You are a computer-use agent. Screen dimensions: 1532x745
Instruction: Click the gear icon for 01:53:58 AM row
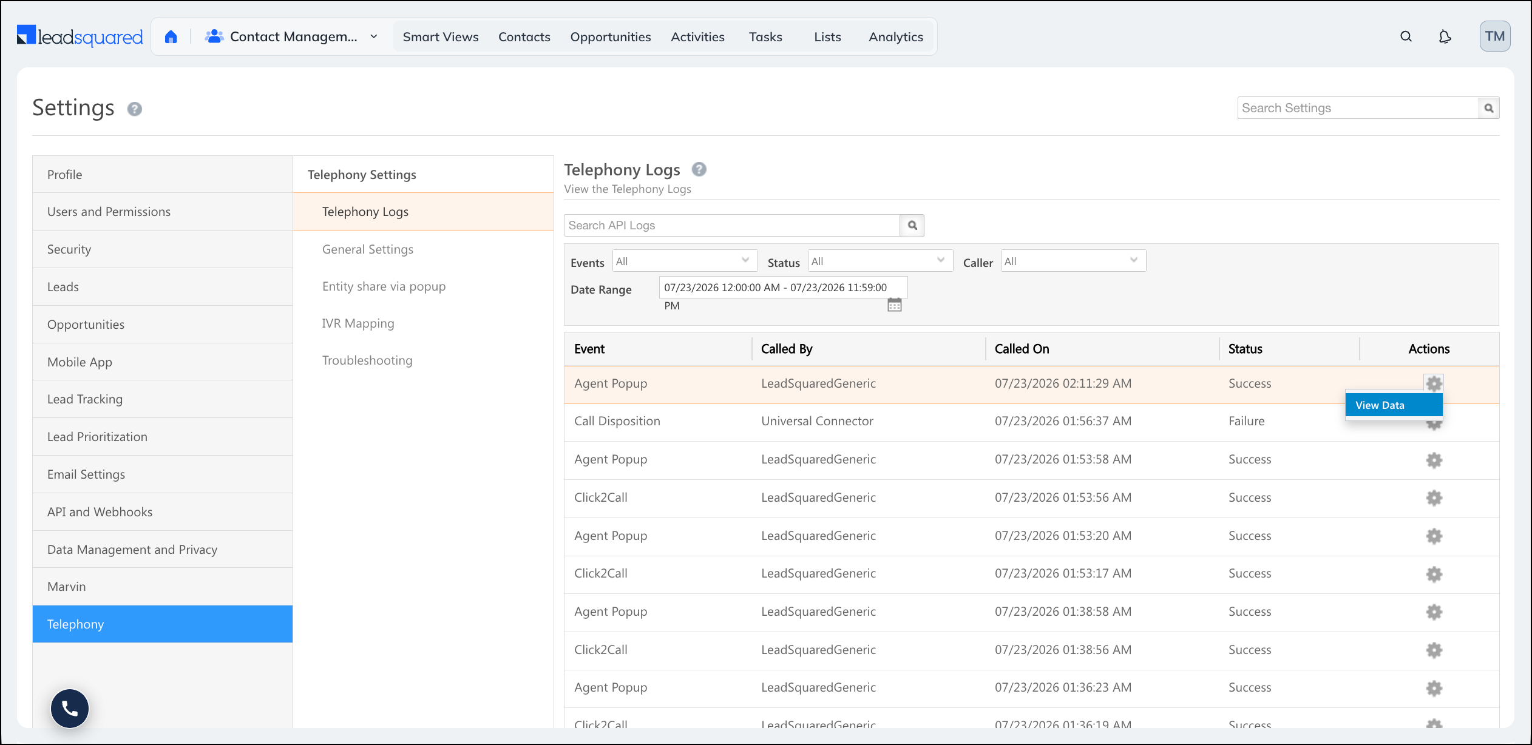pos(1434,460)
